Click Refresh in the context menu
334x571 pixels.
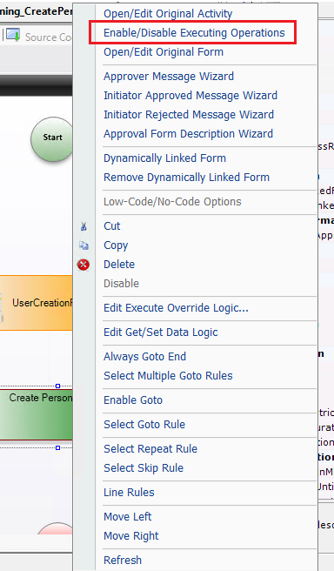123,560
